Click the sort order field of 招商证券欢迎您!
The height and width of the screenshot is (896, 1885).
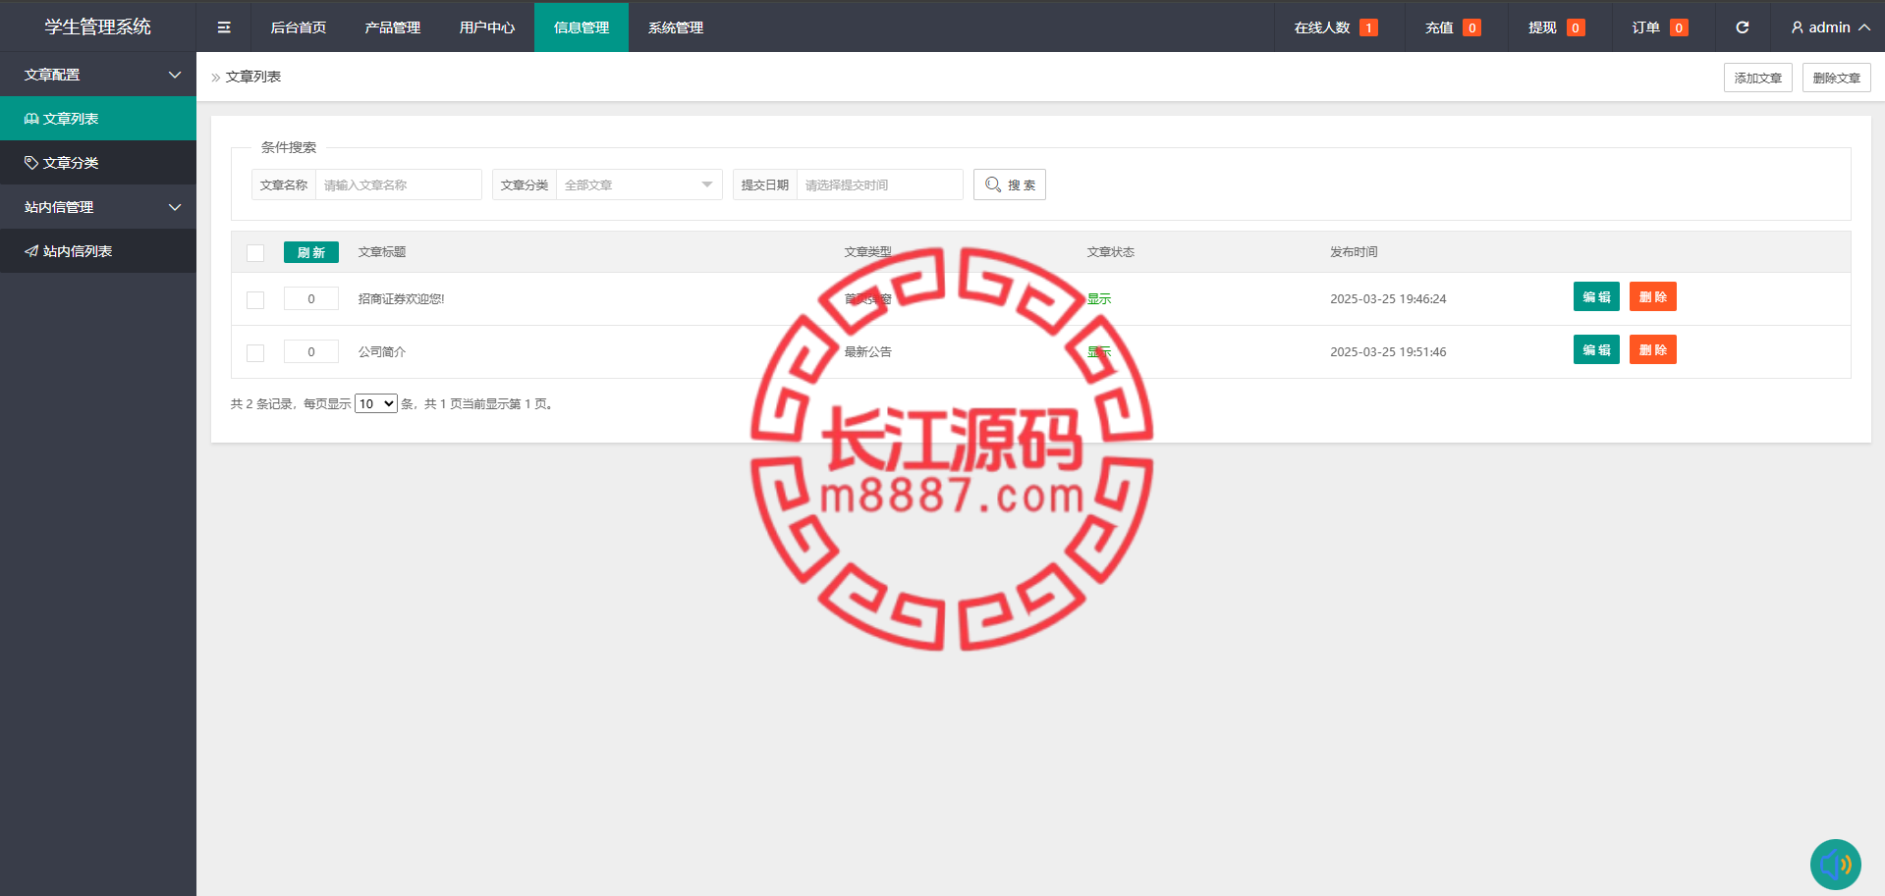(x=311, y=298)
